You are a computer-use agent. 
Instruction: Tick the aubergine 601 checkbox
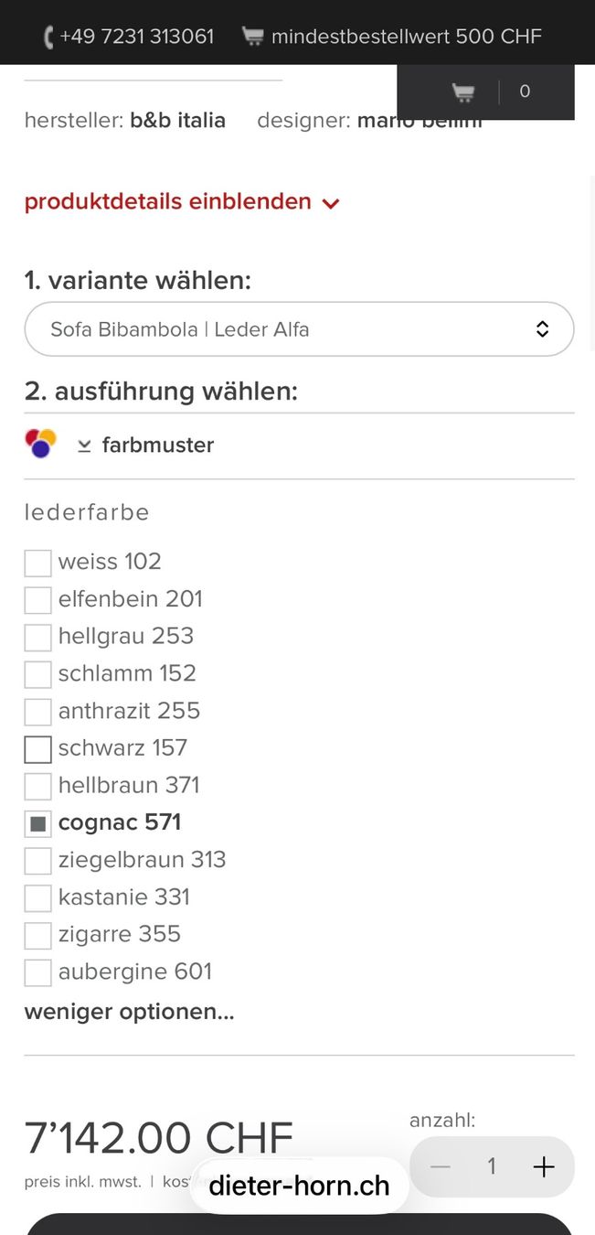point(37,972)
